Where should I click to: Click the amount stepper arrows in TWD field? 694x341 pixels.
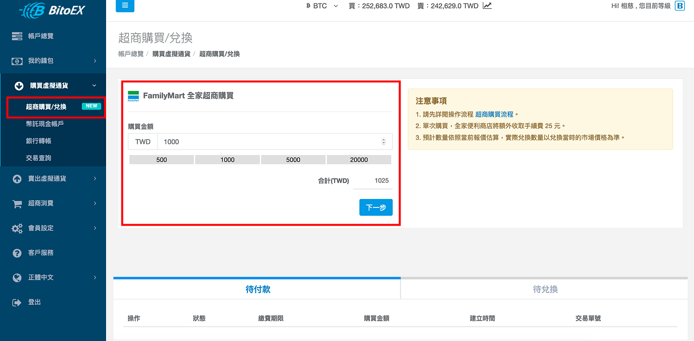point(384,142)
